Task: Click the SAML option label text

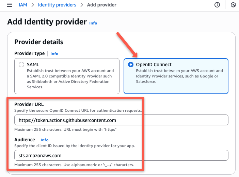Action: [33, 65]
